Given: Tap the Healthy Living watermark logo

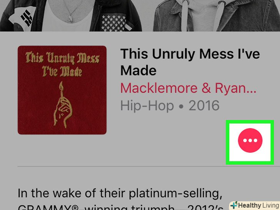Looking at the screenshot, I should pyautogui.click(x=255, y=205).
